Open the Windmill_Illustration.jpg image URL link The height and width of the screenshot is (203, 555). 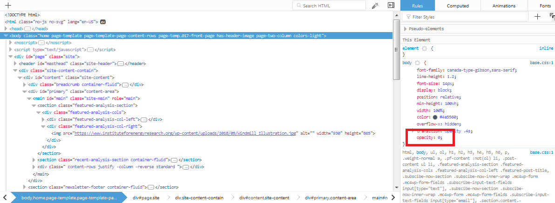(185, 133)
